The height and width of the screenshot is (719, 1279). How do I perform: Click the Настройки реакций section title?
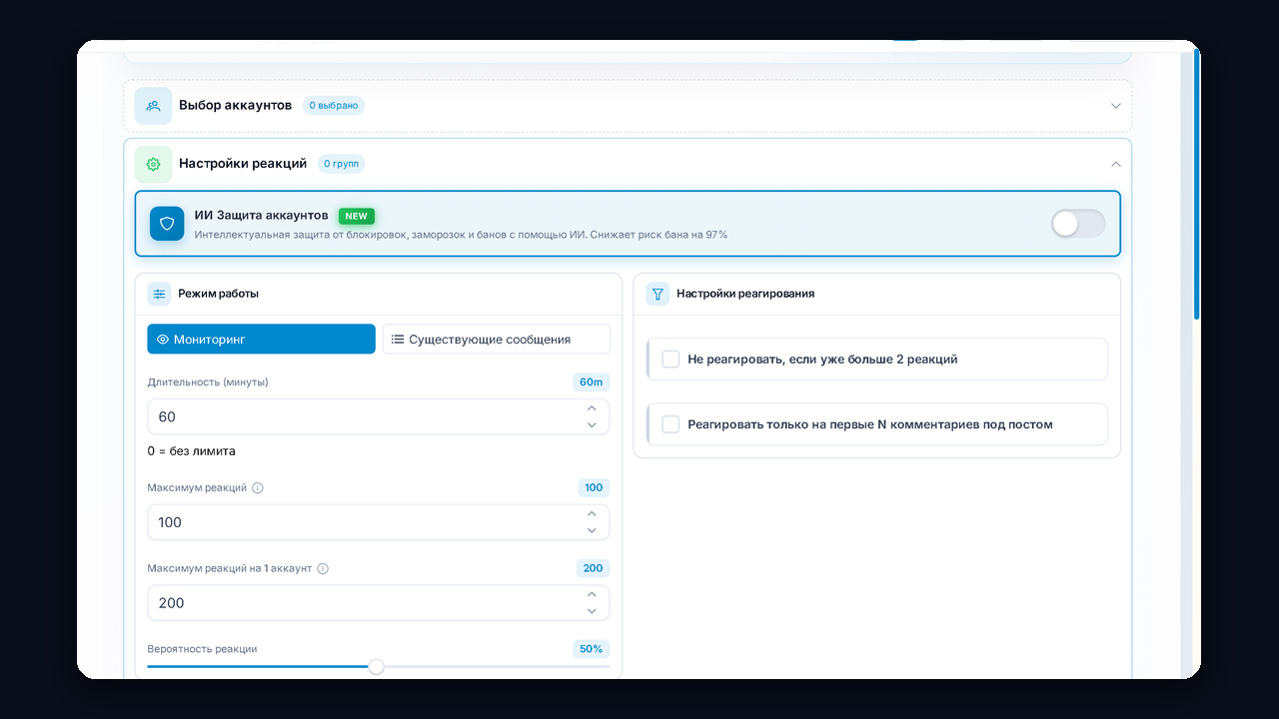(243, 164)
